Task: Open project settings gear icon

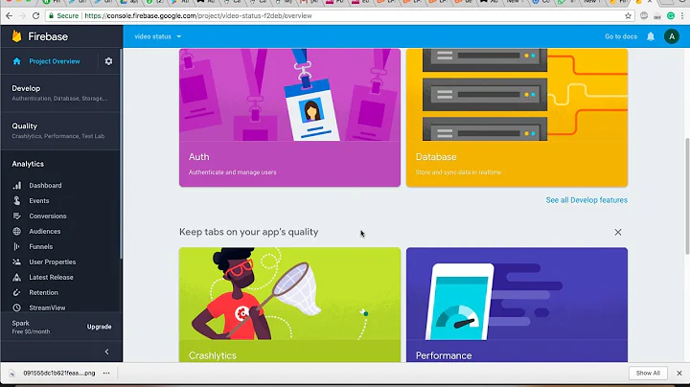Action: pos(108,61)
